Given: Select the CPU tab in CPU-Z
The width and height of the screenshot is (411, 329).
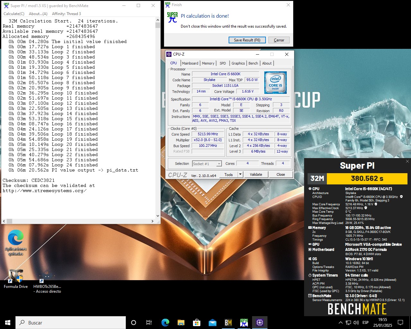Looking at the screenshot, I should (174, 63).
